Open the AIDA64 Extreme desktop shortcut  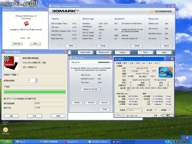pos(5,122)
